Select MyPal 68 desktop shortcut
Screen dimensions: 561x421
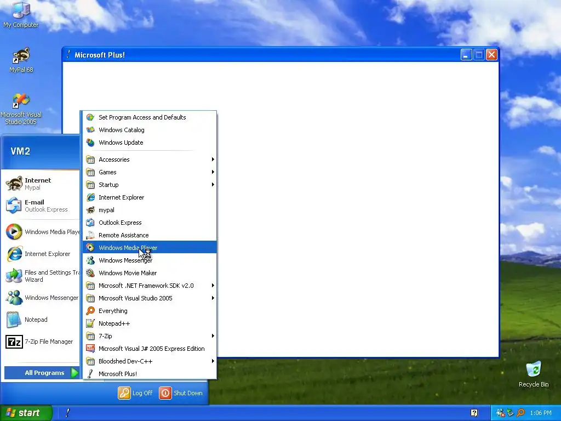pyautogui.click(x=21, y=60)
